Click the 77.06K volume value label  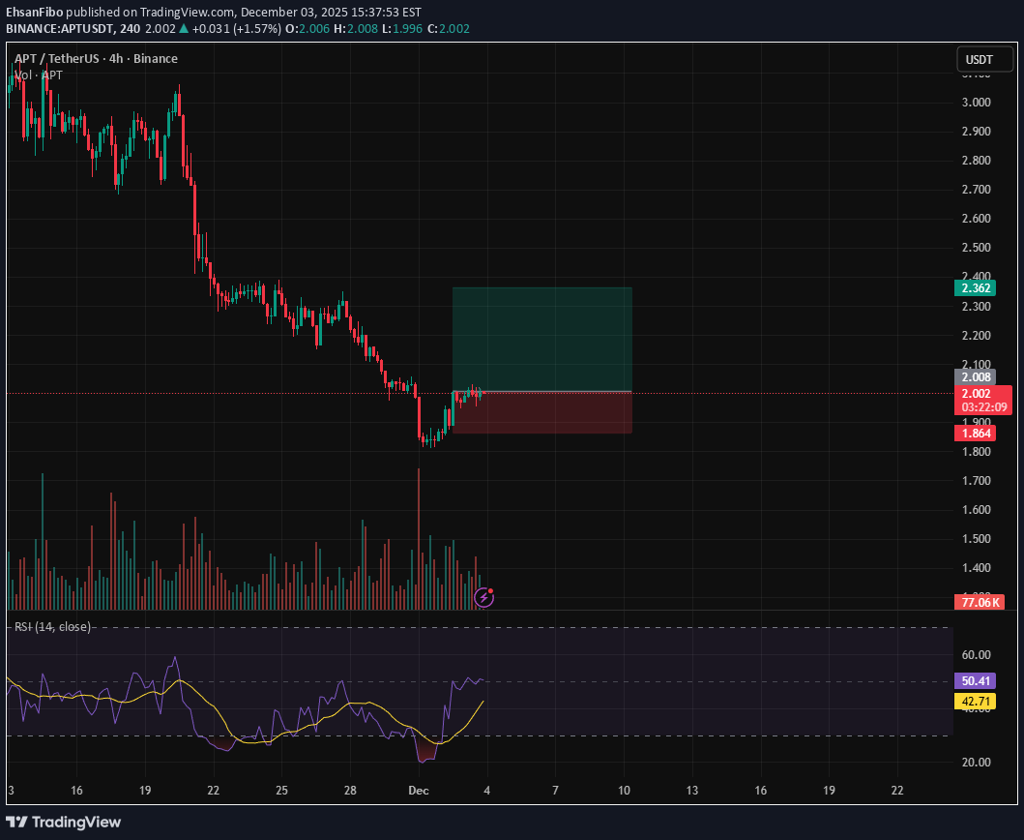pyautogui.click(x=979, y=603)
